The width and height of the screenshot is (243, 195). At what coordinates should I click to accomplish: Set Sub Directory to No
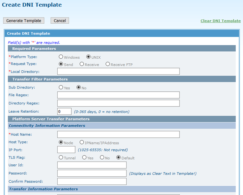point(79,87)
